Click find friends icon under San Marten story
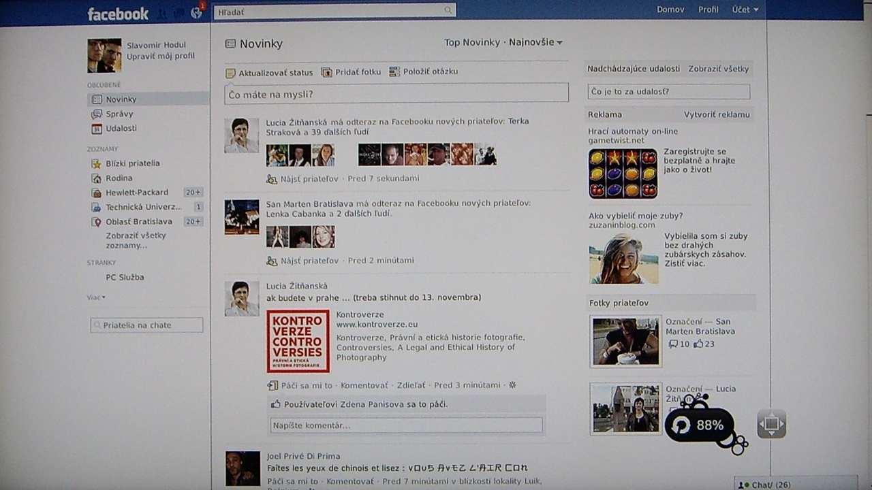872x490 pixels. click(272, 261)
